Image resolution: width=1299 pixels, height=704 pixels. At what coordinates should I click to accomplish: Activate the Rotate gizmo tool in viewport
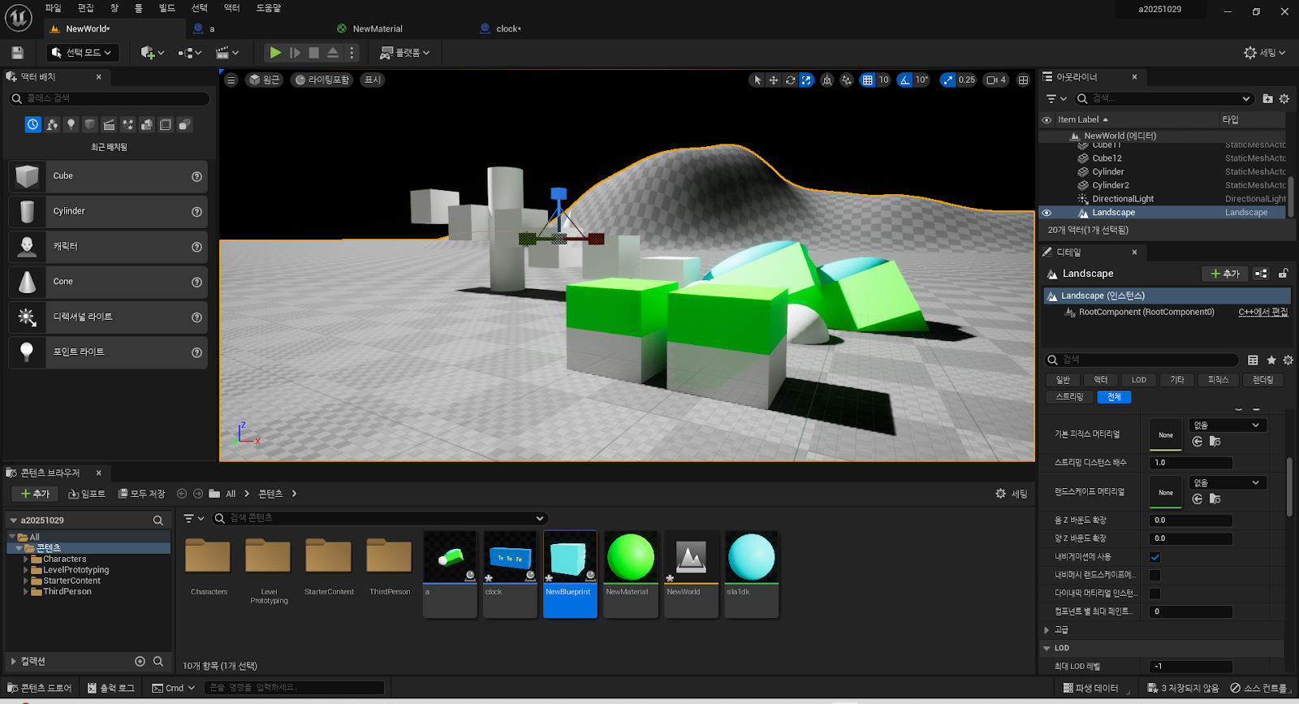pyautogui.click(x=790, y=80)
